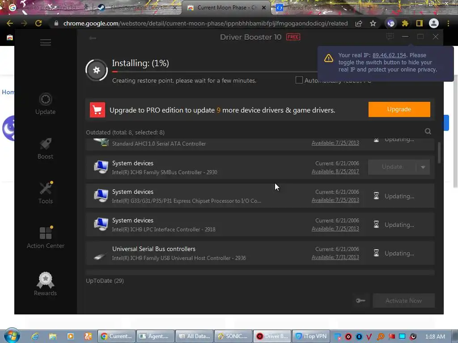The height and width of the screenshot is (343, 458).
Task: Click the moon extension icon in Chrome toolbar
Action: pyautogui.click(x=391, y=23)
